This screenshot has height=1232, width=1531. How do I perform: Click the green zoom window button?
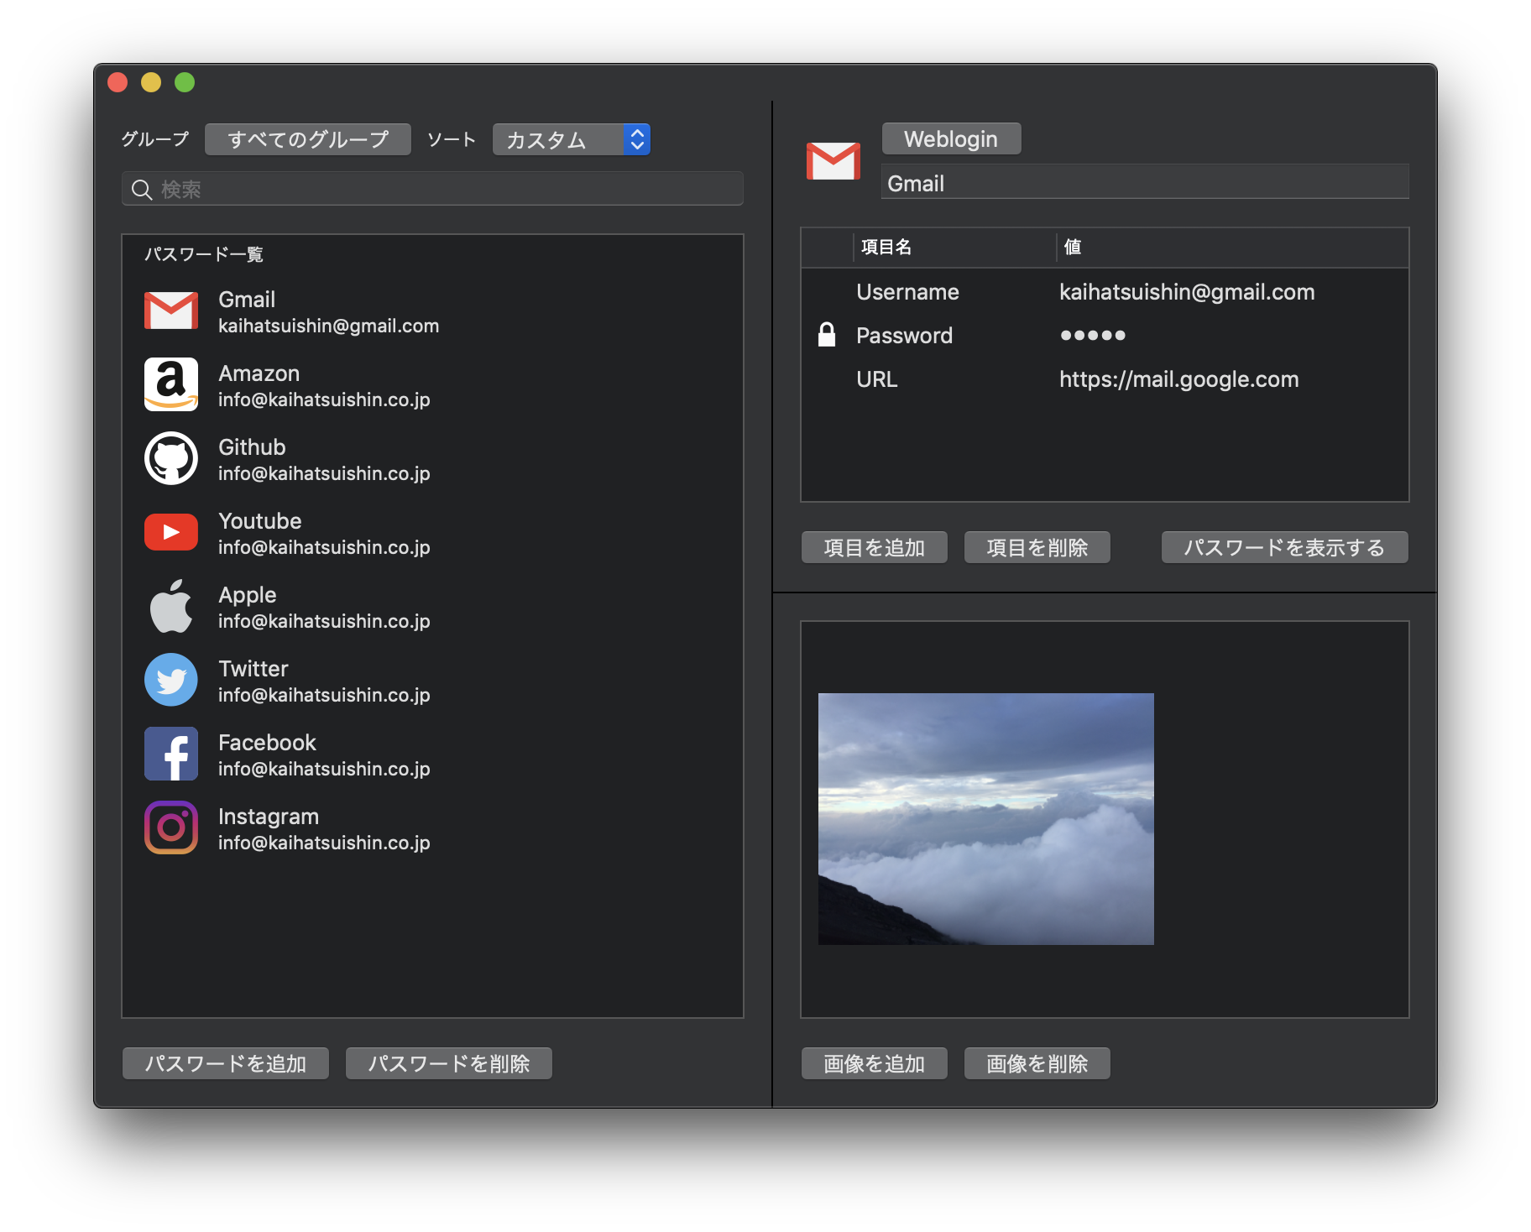click(185, 82)
